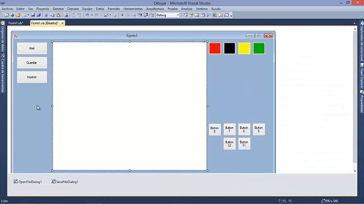Click the designer vertical scrollbar
Viewport: 364px width, 204px height.
pos(355,97)
